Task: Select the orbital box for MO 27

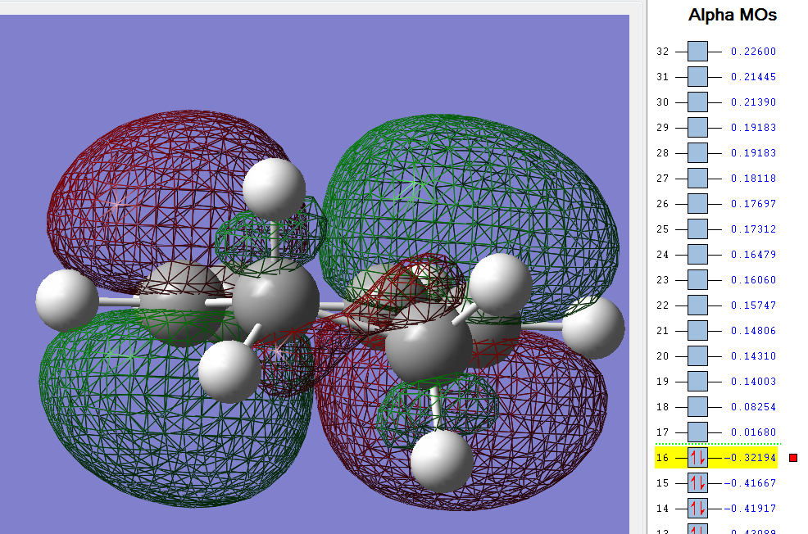Action: pos(697,179)
